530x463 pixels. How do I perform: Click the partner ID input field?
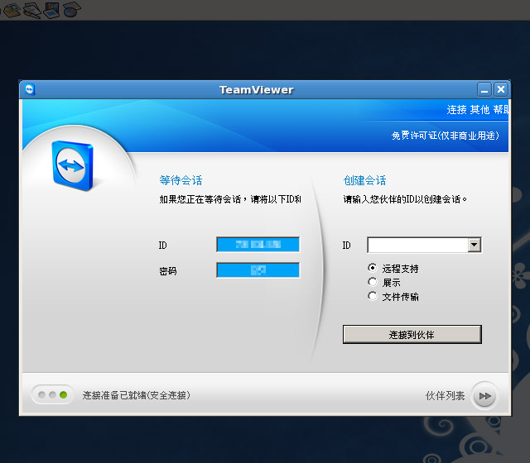(x=417, y=245)
